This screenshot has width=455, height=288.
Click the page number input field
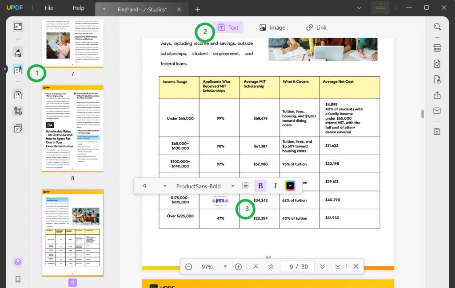click(297, 266)
